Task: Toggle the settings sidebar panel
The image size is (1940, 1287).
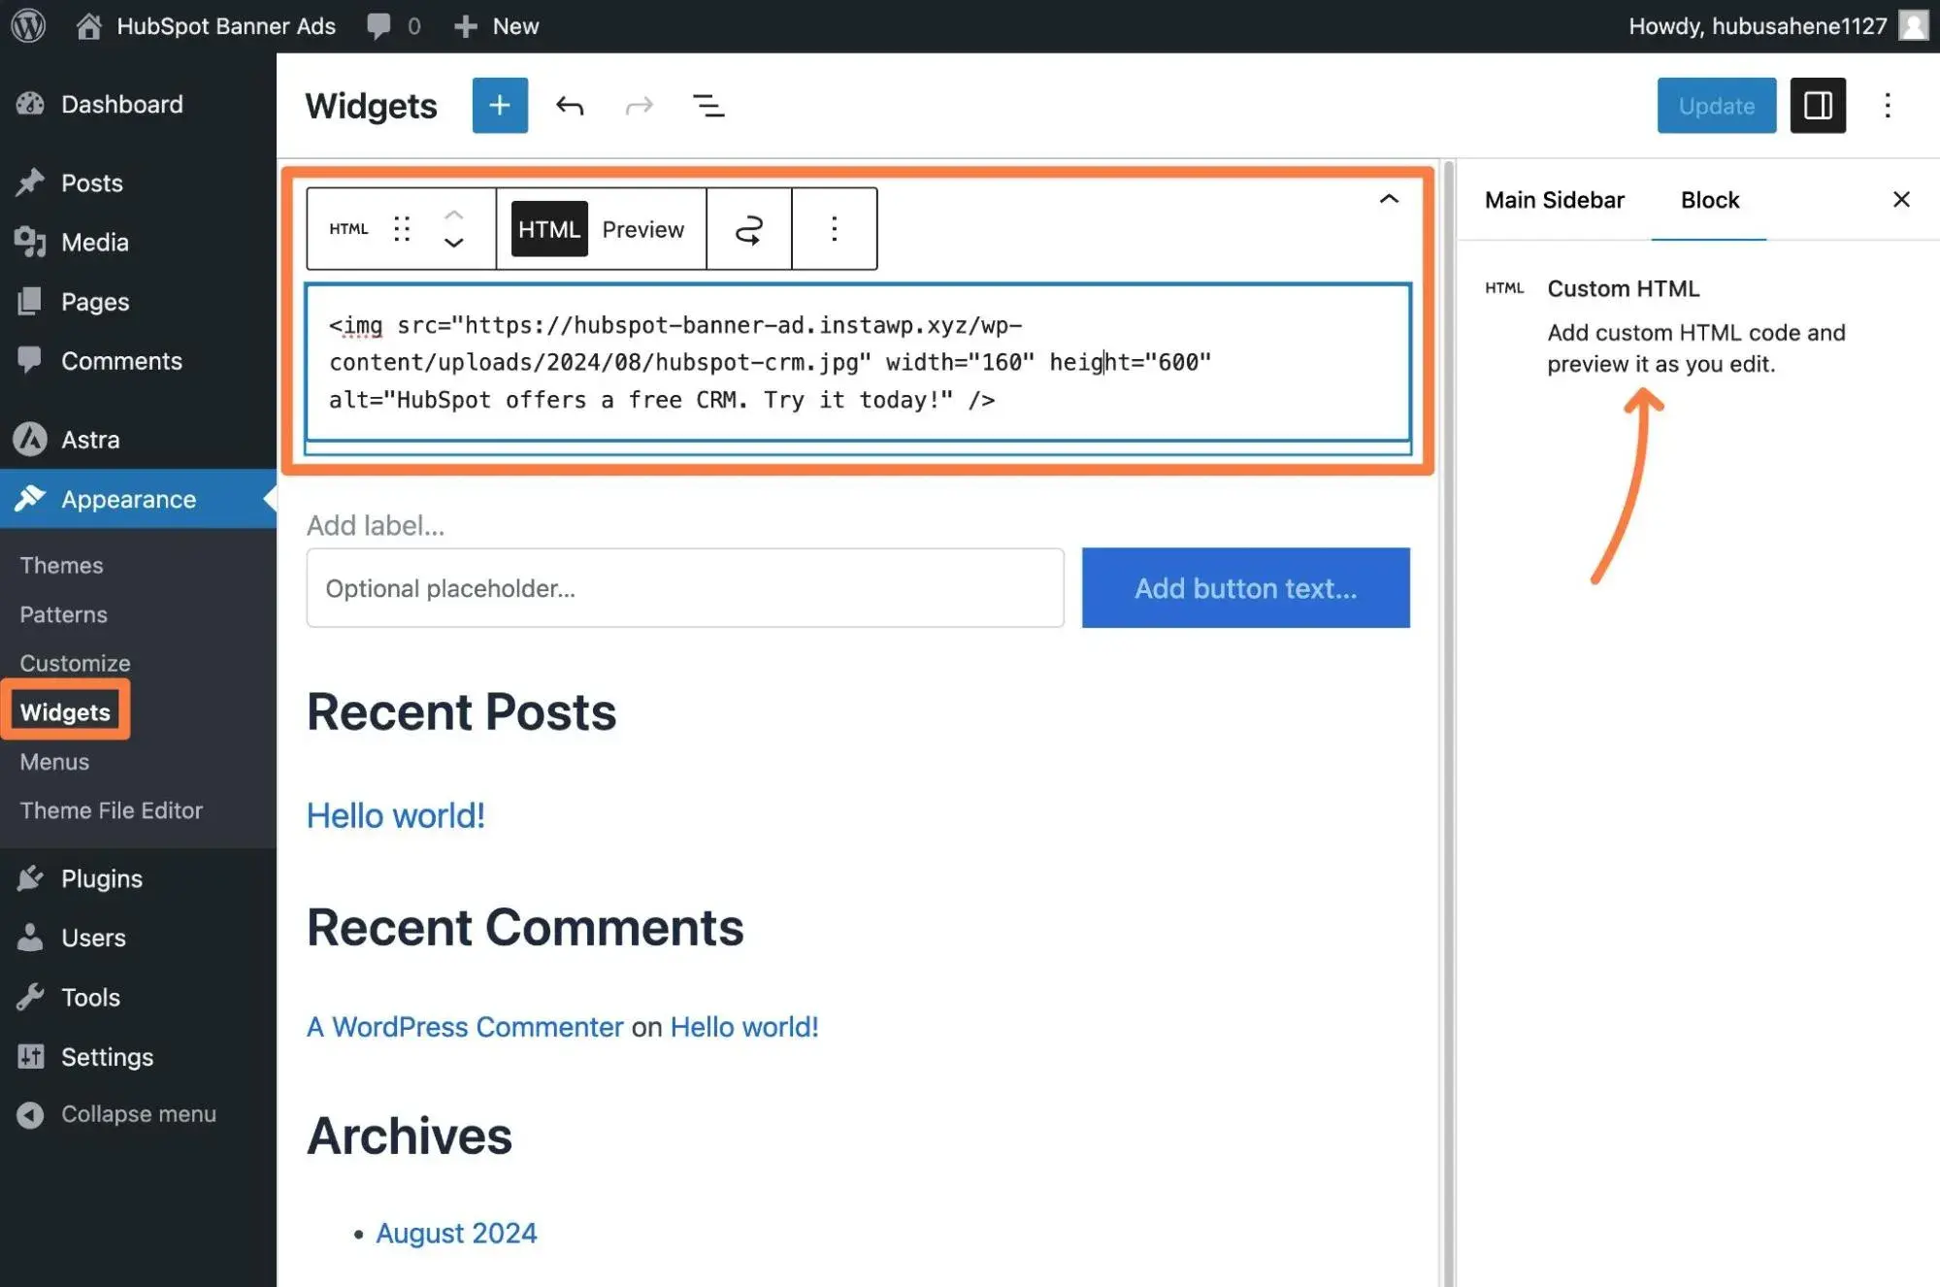Action: point(1818,106)
